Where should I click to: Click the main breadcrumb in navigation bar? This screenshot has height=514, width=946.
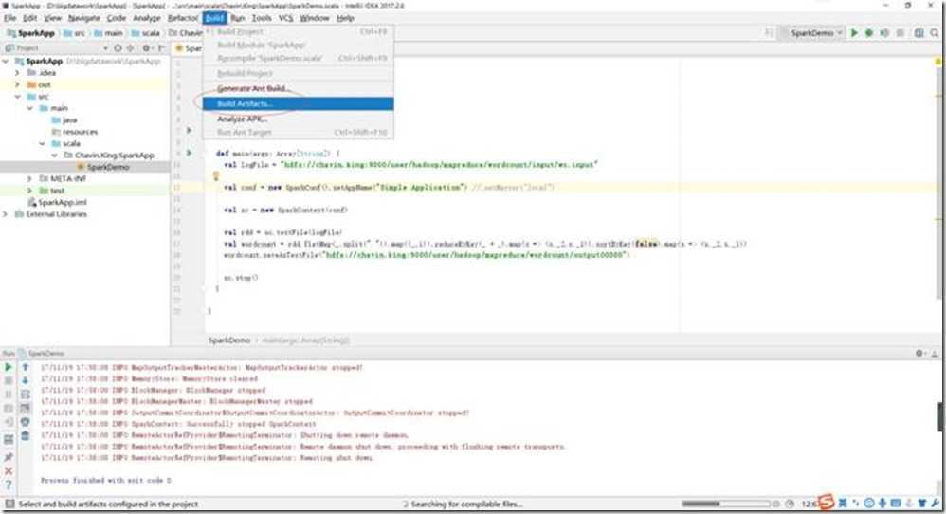[x=109, y=33]
